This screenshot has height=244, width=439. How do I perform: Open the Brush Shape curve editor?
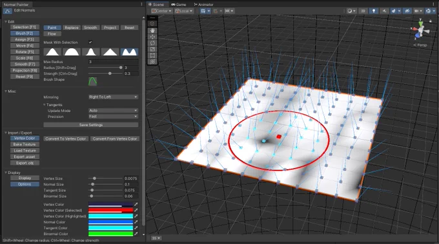click(93, 81)
